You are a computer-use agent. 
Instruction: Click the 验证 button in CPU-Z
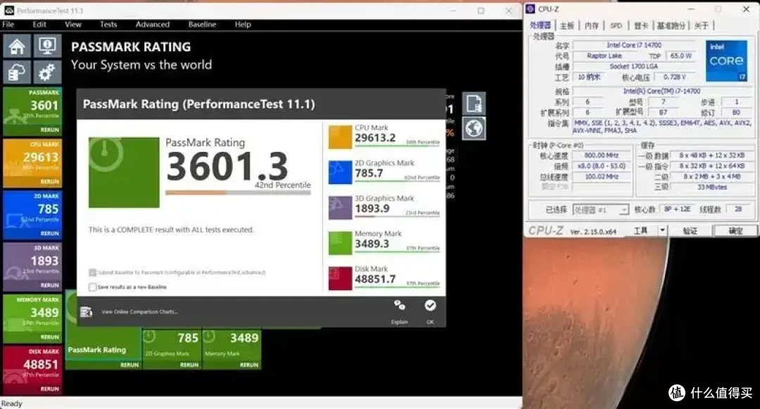point(690,231)
